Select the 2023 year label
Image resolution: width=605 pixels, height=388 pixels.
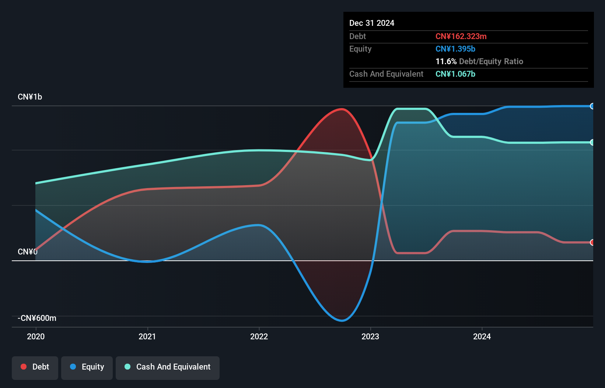(371, 336)
